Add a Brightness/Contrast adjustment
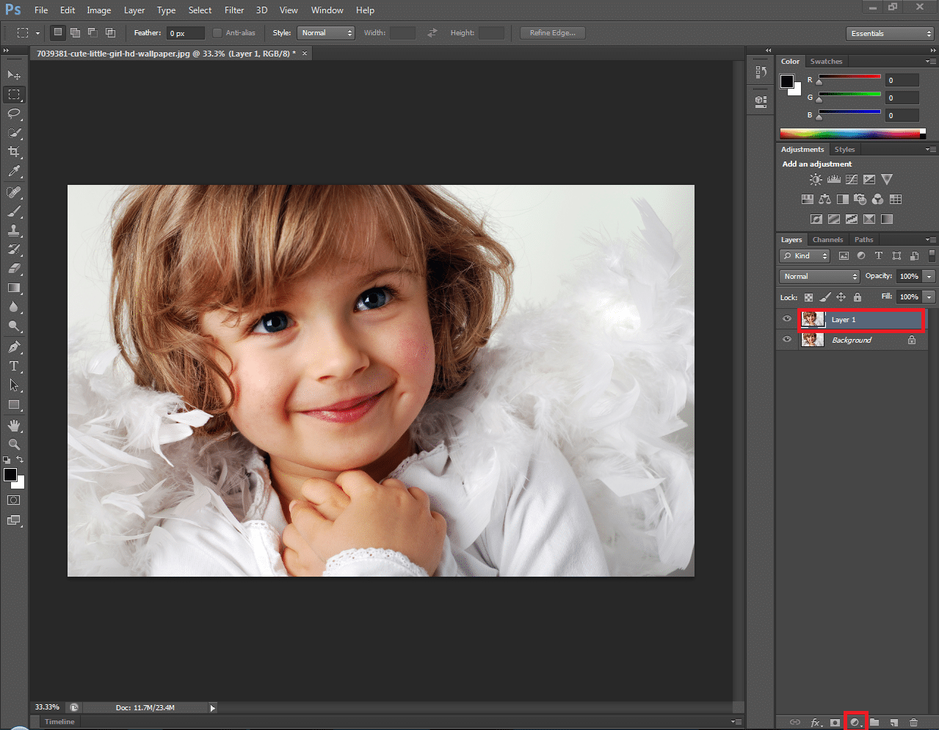Image resolution: width=939 pixels, height=730 pixels. [x=816, y=180]
